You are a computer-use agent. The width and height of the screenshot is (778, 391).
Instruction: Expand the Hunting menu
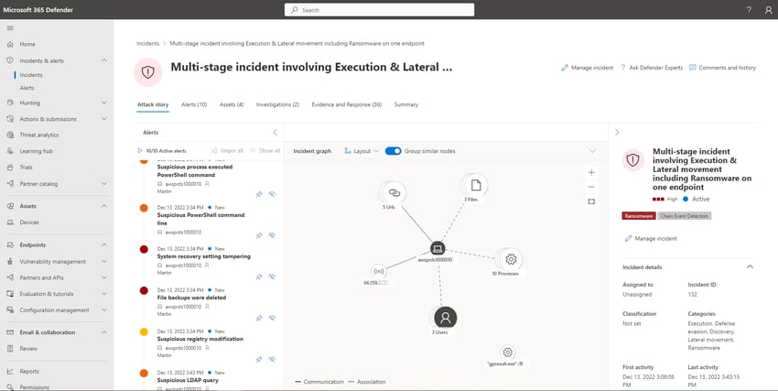tap(104, 103)
